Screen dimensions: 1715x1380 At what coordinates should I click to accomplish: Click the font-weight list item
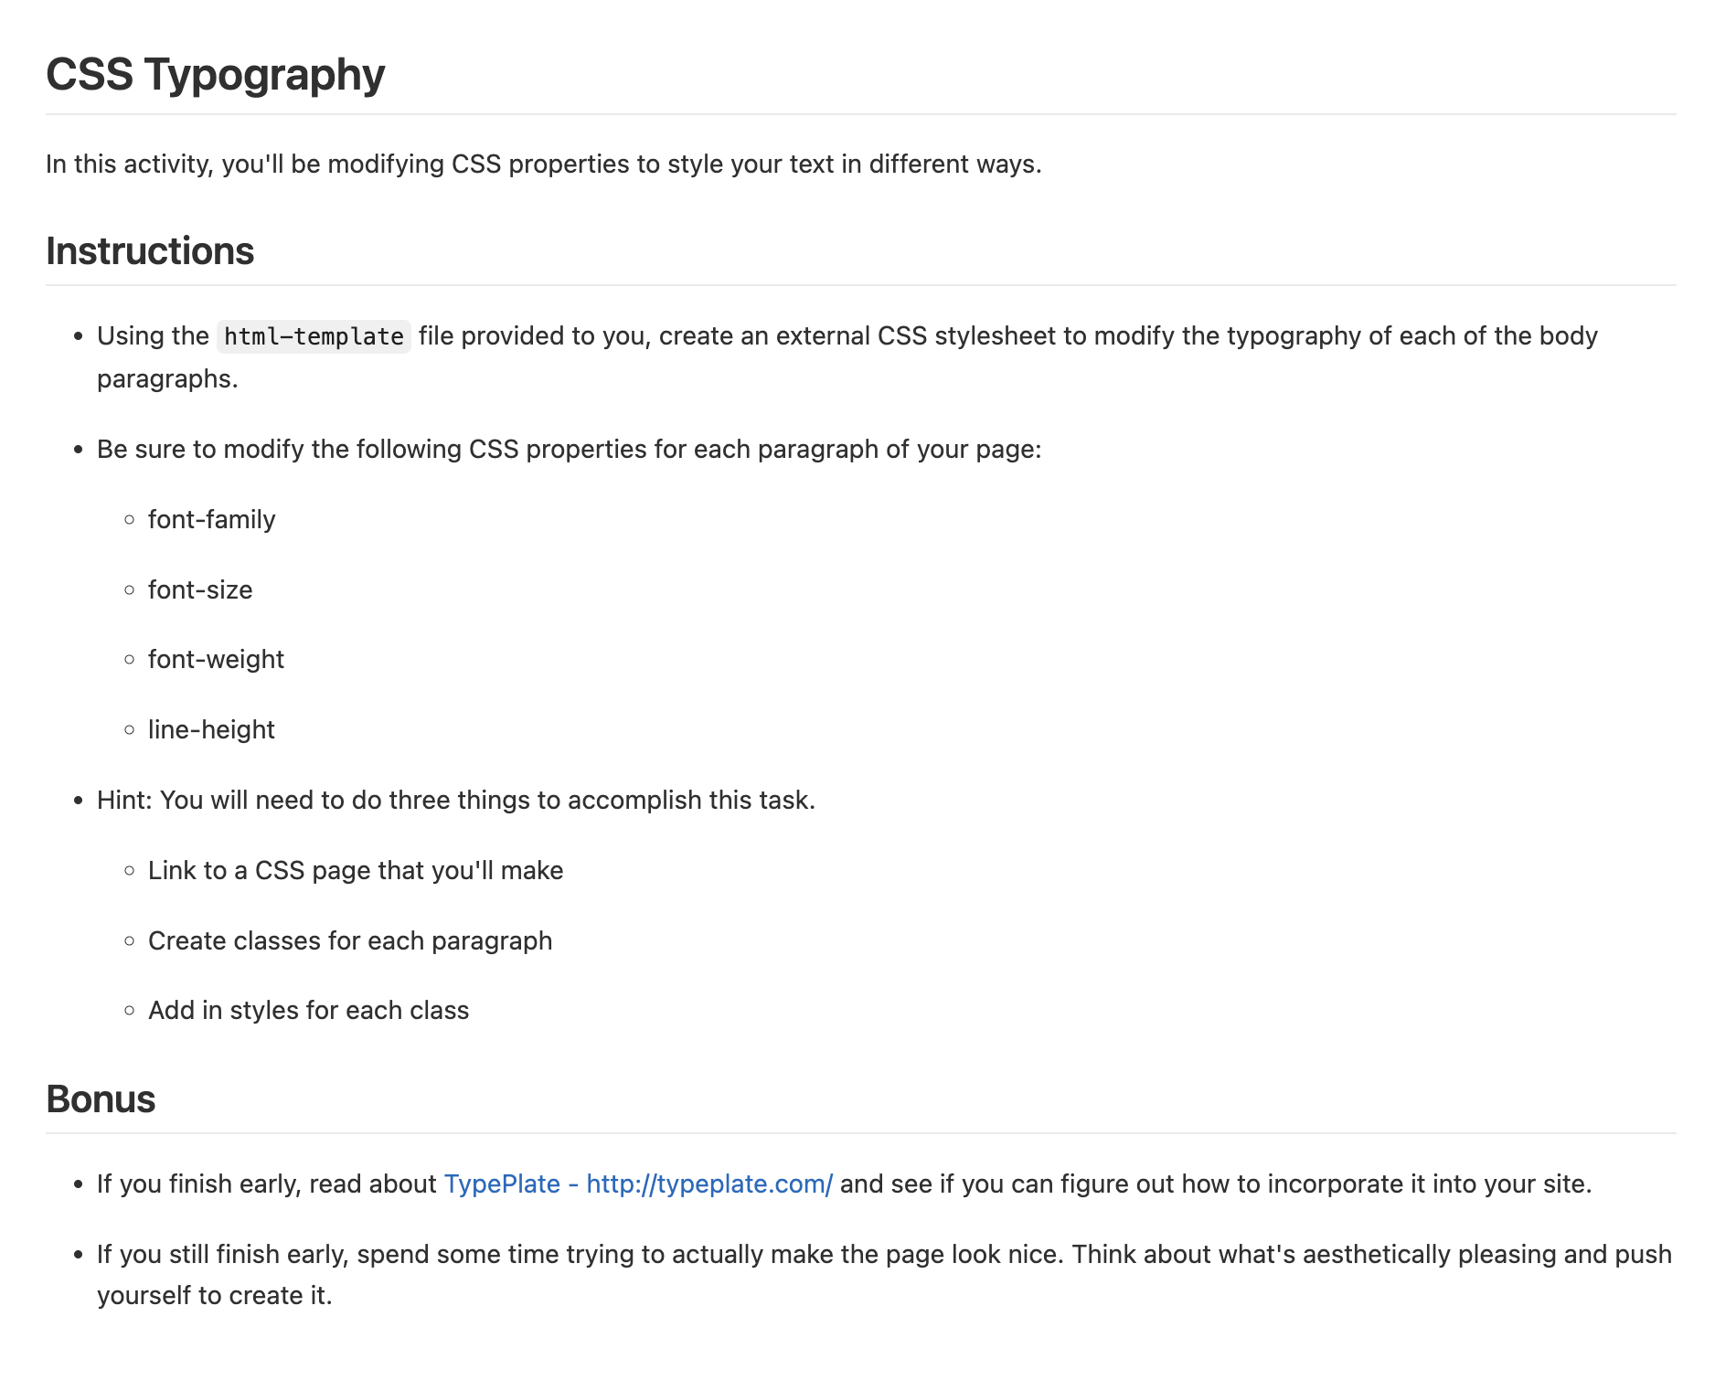pyautogui.click(x=216, y=660)
